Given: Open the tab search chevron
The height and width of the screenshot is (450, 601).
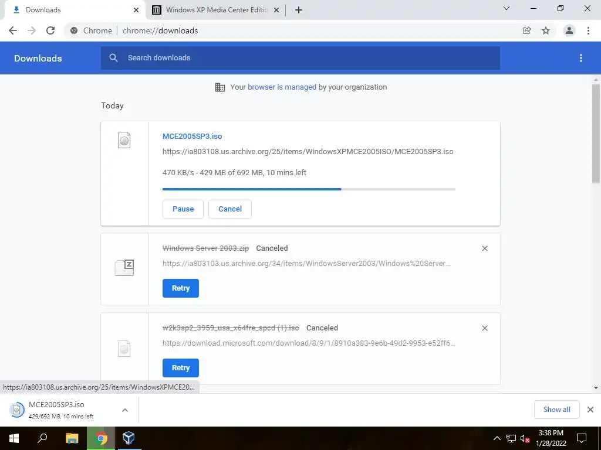Looking at the screenshot, I should [507, 8].
